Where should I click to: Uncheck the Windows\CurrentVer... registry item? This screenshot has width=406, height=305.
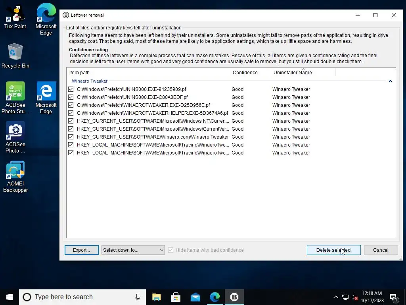71,129
